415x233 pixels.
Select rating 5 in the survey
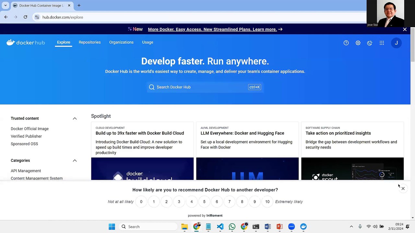pyautogui.click(x=204, y=202)
